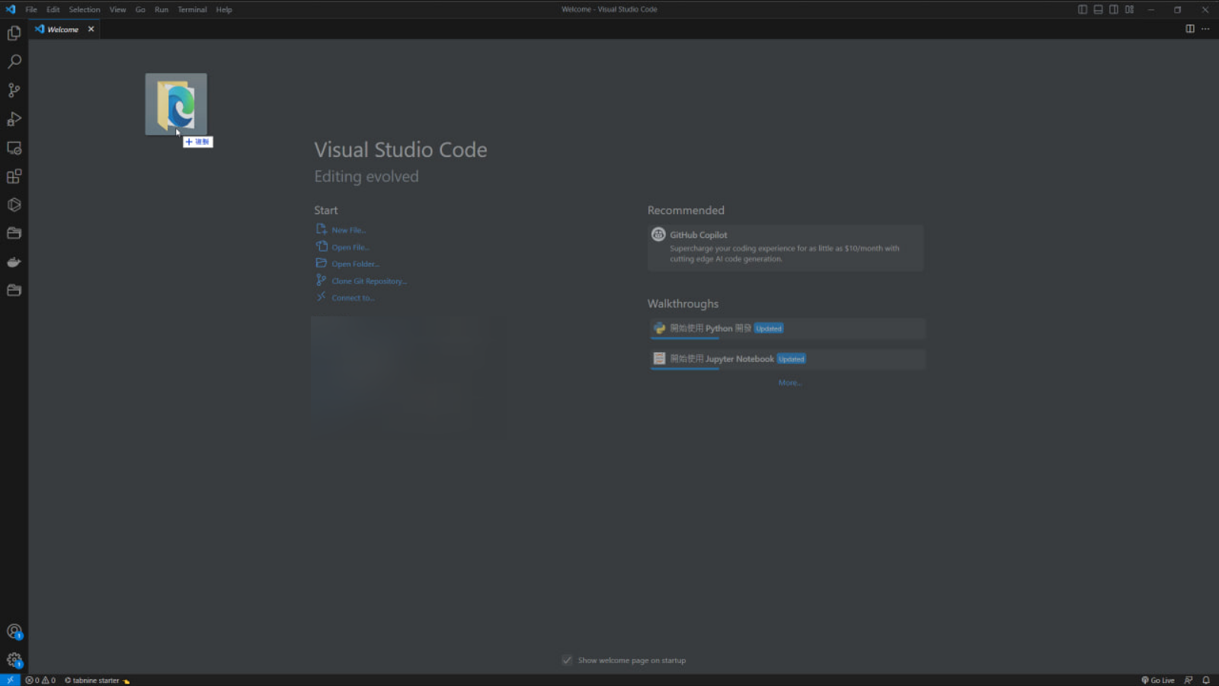Open the Extensions view icon
1219x686 pixels.
14,176
